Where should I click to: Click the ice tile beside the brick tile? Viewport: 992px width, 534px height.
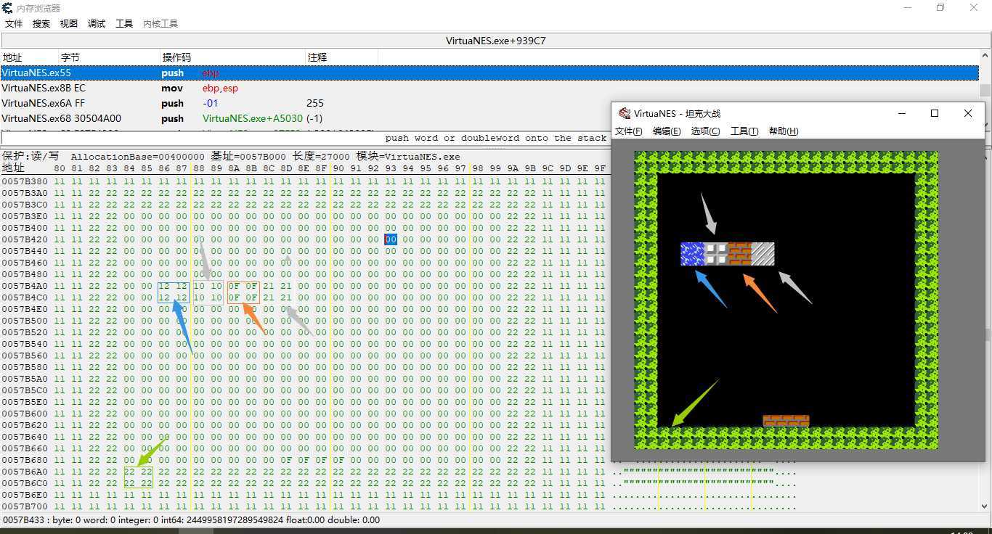[x=763, y=254]
